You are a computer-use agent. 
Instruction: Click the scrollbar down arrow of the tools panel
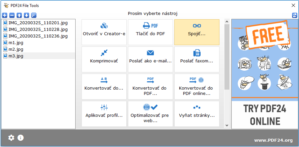click(227, 125)
